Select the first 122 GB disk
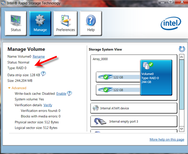 point(118,77)
